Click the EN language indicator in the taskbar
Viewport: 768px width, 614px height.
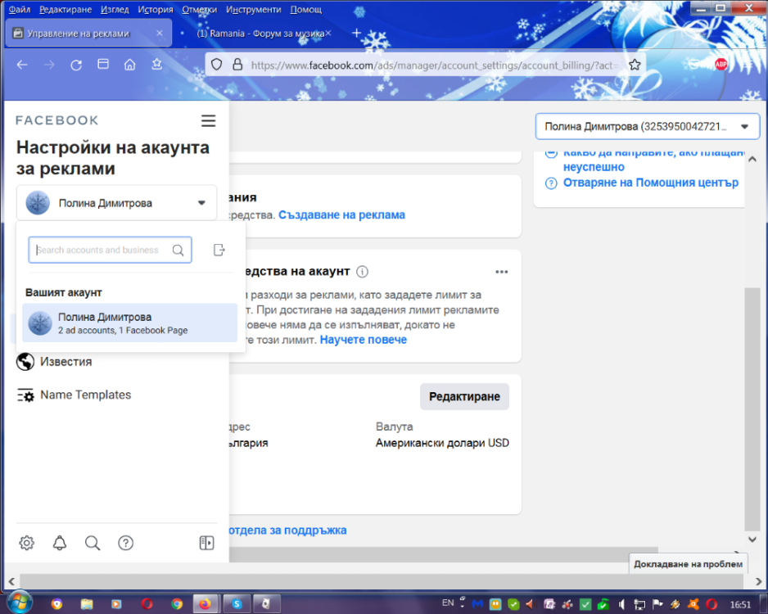[x=448, y=603]
